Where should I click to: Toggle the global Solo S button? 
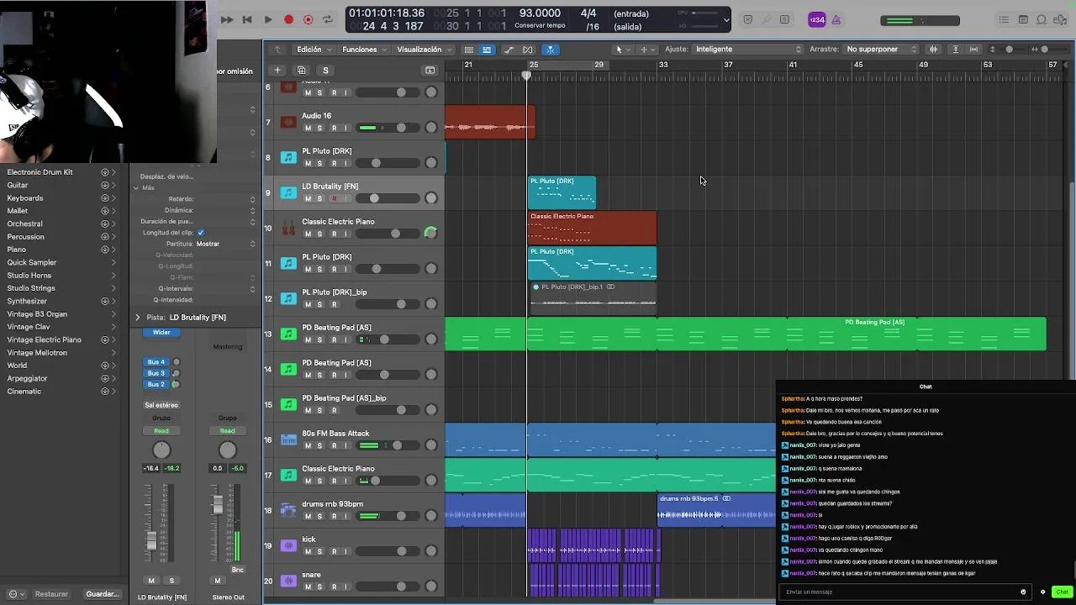tap(325, 71)
